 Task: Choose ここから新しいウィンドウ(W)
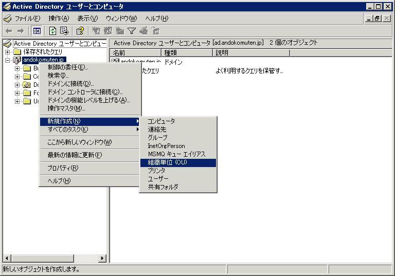(89, 142)
